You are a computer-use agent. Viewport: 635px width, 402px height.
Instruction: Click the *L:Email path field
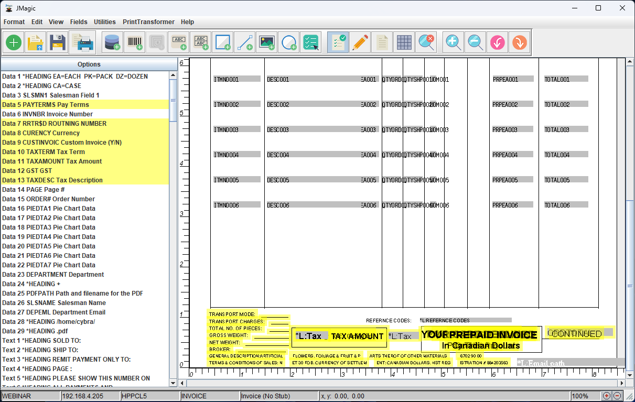point(571,363)
